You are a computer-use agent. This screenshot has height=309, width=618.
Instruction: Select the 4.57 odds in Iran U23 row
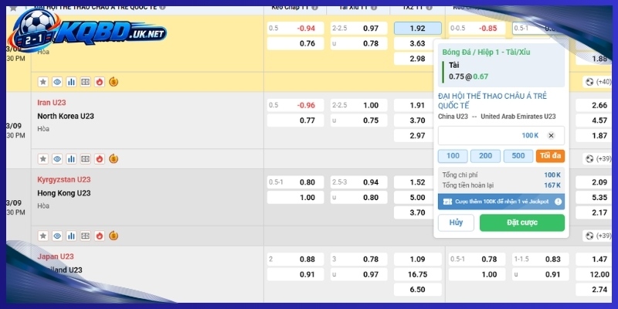pyautogui.click(x=594, y=121)
